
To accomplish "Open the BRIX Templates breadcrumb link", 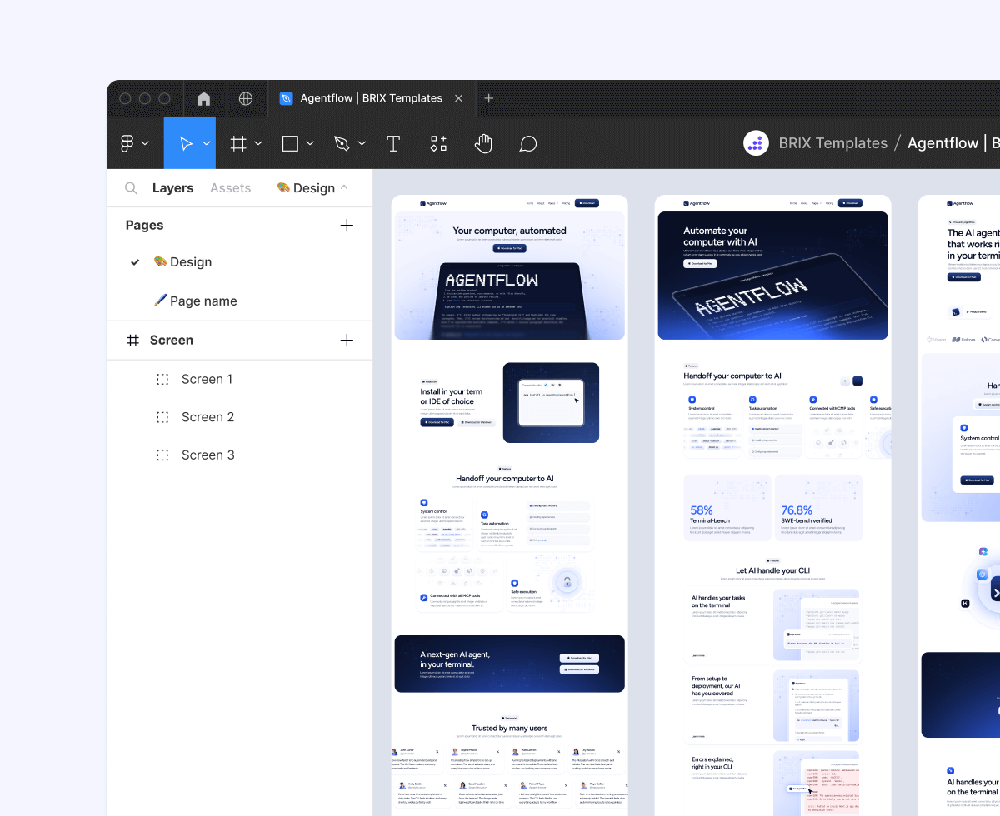I will coord(832,142).
